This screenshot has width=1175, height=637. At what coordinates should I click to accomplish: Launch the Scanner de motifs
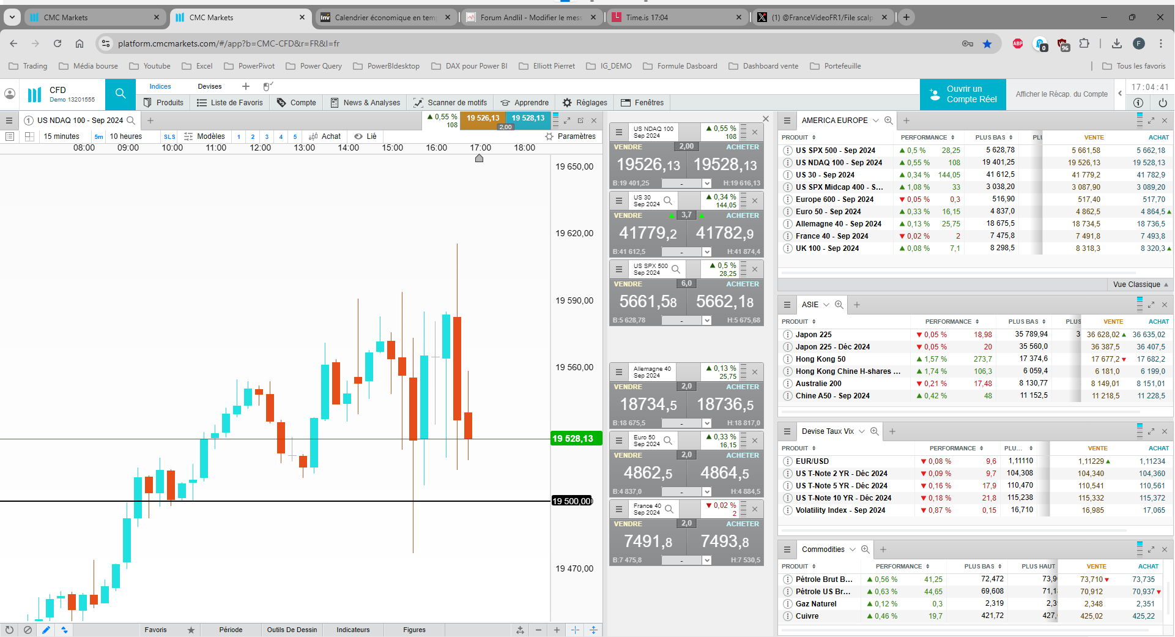(x=450, y=103)
